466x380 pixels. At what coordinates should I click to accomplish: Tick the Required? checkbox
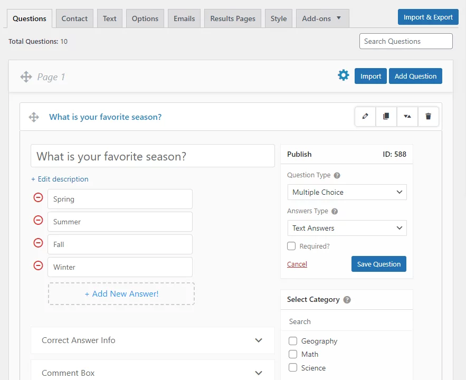(291, 246)
